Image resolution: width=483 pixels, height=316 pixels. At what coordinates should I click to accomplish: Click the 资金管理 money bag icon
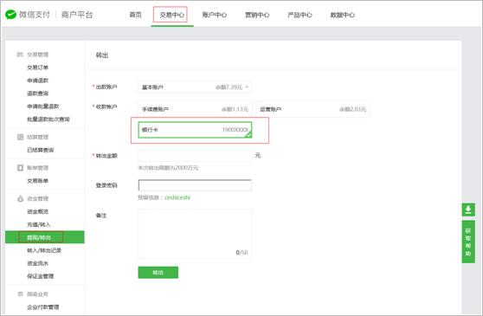pyautogui.click(x=20, y=198)
